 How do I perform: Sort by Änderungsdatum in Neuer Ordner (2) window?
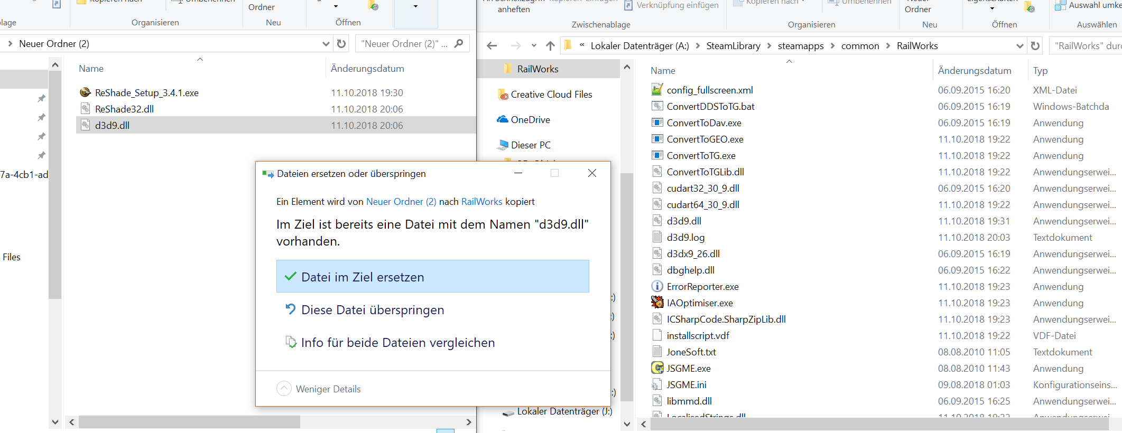pyautogui.click(x=367, y=68)
